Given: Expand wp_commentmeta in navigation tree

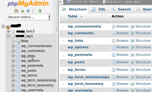Looking at the screenshot, I should (x=13, y=46).
